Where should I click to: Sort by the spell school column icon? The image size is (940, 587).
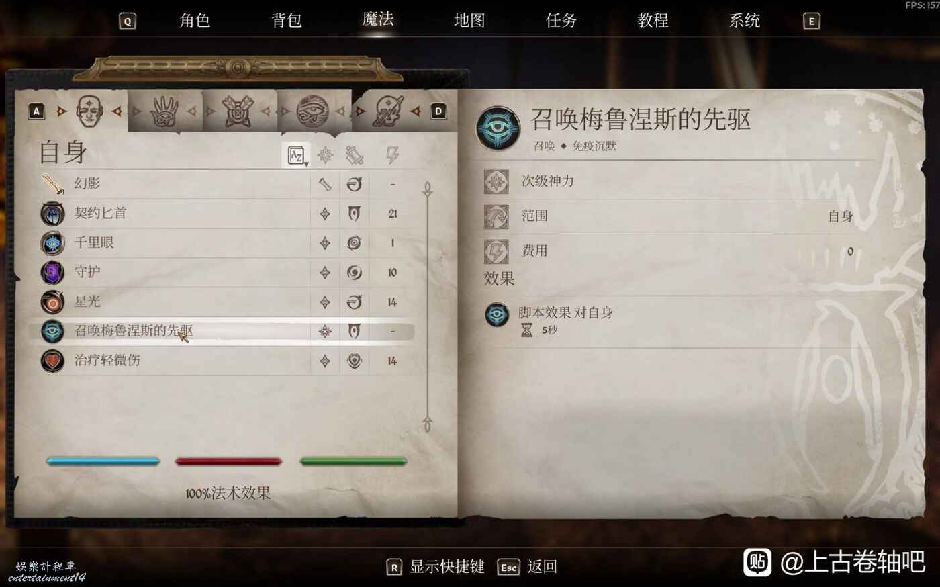point(355,156)
